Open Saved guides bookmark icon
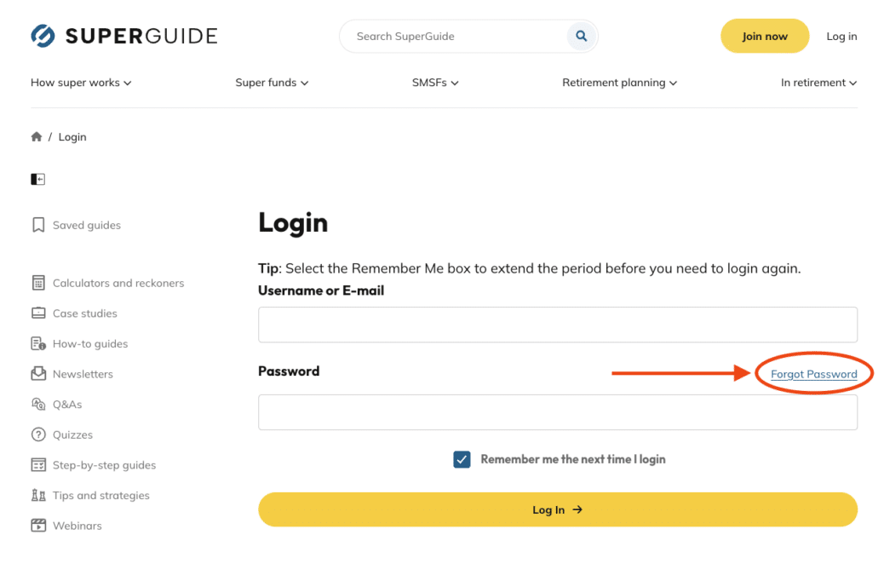This screenshot has width=884, height=575. tap(38, 225)
